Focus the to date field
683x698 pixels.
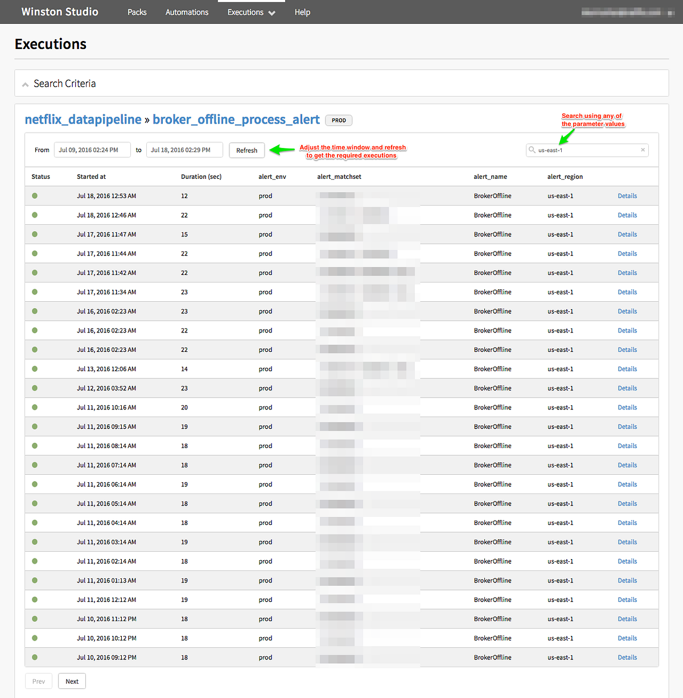pyautogui.click(x=184, y=150)
